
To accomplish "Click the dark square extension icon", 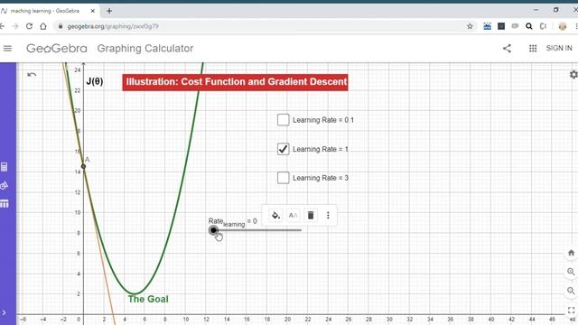I will pos(501,26).
